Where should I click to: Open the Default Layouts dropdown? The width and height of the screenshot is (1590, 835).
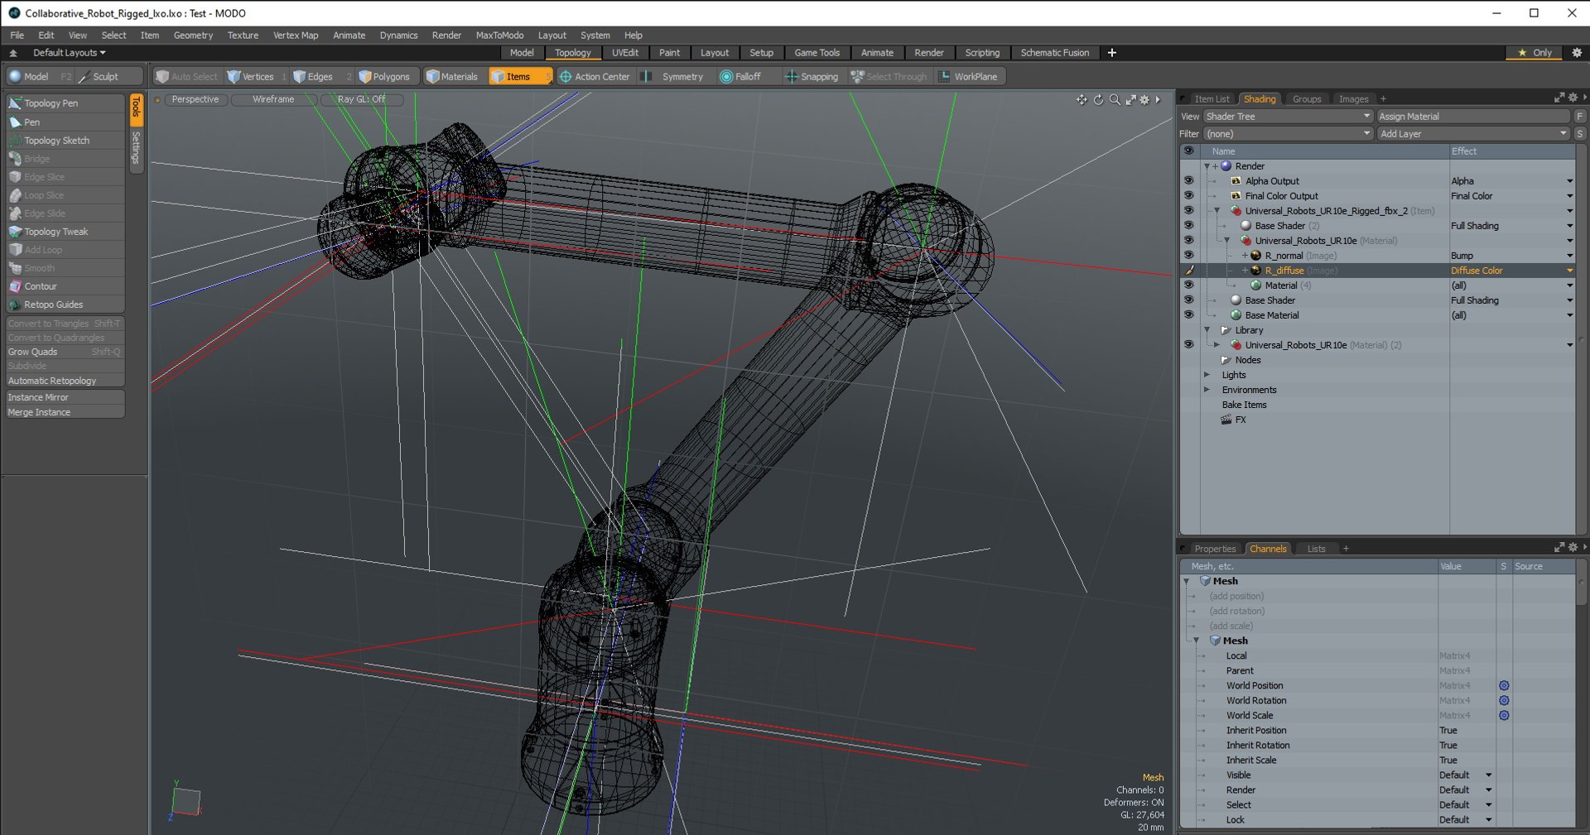click(x=70, y=53)
